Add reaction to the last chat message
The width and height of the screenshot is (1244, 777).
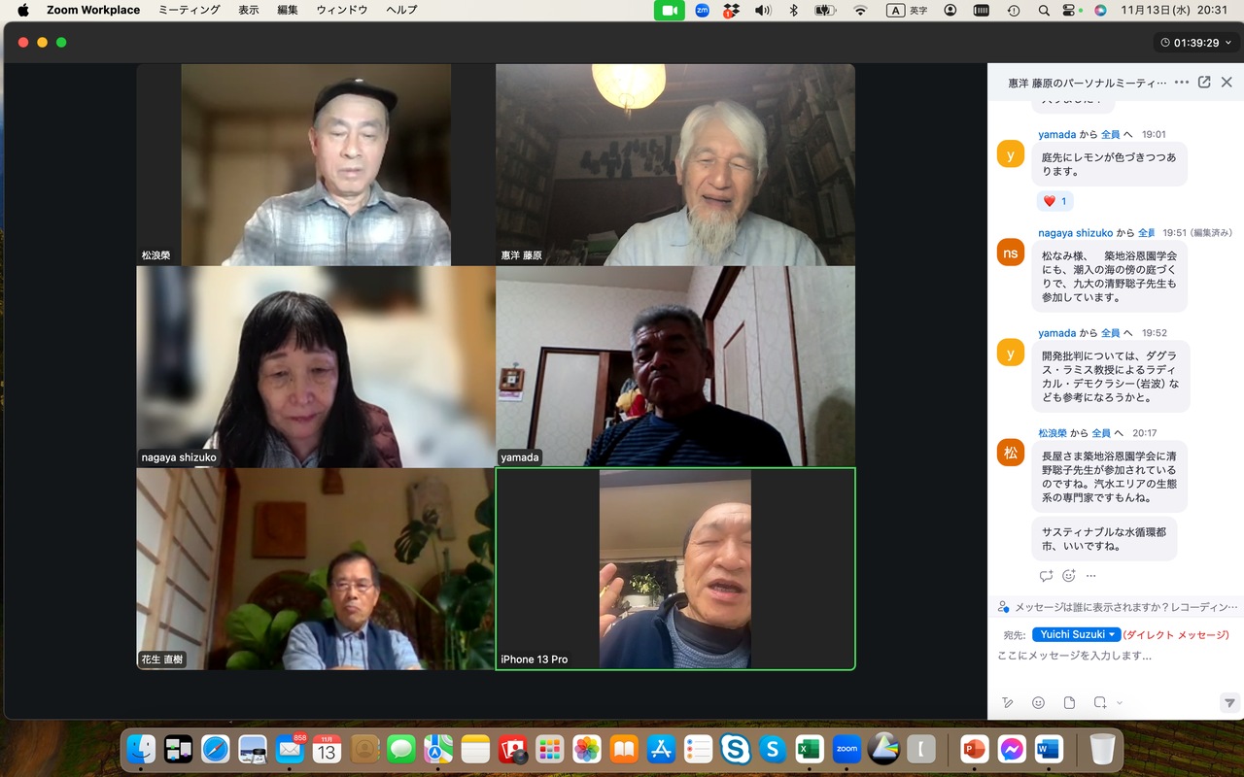1068,575
